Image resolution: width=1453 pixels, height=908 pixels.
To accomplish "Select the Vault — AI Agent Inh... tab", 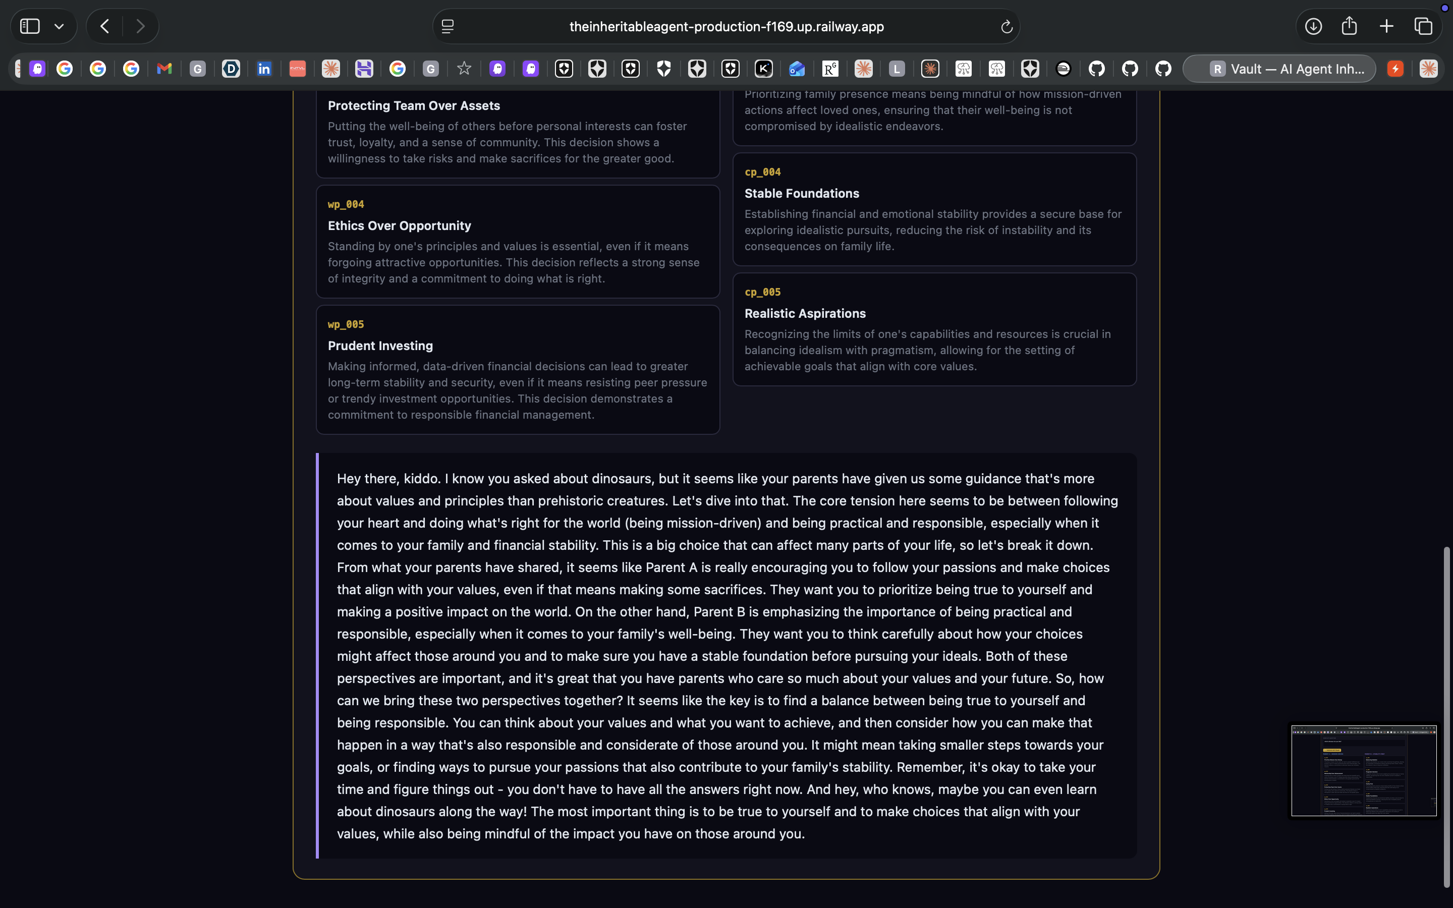I will (x=1279, y=69).
